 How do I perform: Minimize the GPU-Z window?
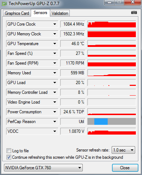pos(109,3)
